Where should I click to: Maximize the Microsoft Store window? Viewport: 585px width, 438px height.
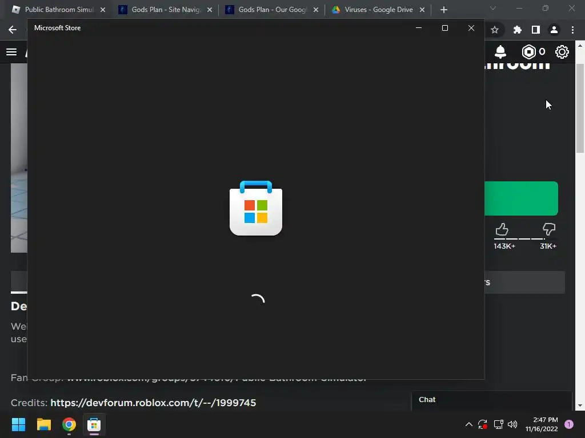tap(444, 28)
